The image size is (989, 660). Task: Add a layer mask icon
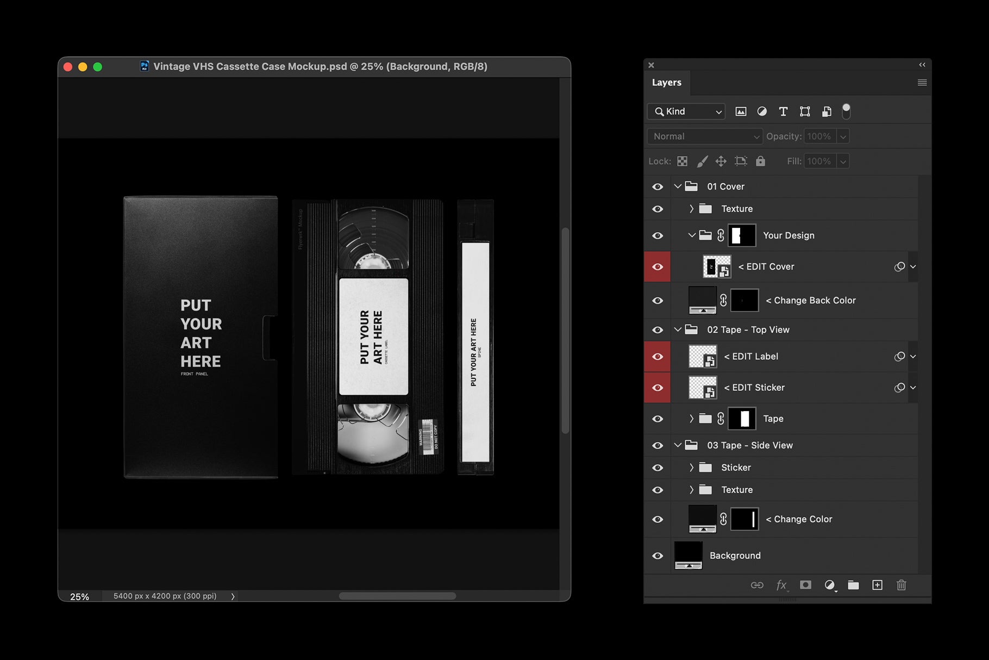tap(805, 585)
